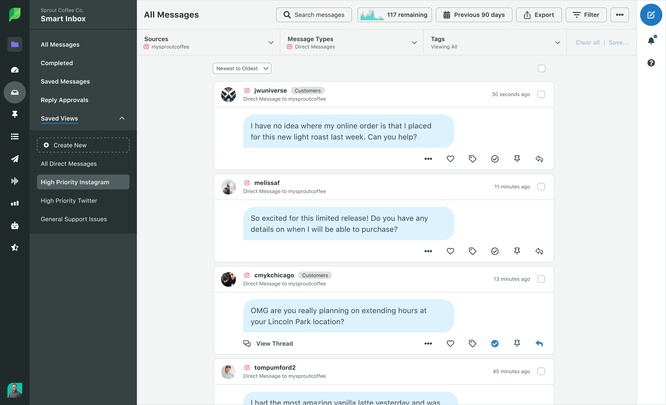
Task: Click the pin icon on jwuniverse message
Action: point(517,159)
